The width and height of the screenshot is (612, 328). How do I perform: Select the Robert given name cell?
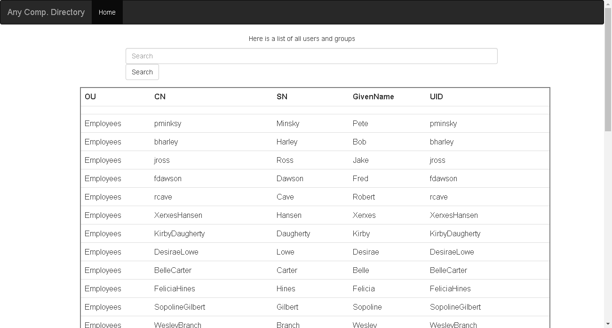coord(364,197)
